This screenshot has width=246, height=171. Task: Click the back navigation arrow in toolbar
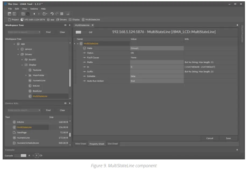tap(34, 14)
